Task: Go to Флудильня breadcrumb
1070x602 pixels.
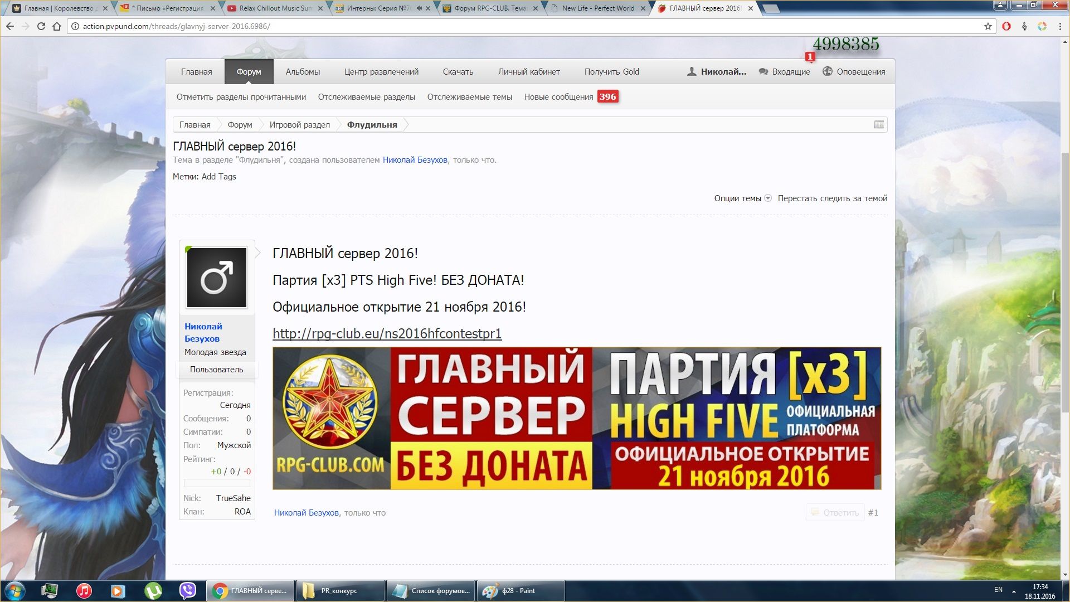Action: (372, 125)
